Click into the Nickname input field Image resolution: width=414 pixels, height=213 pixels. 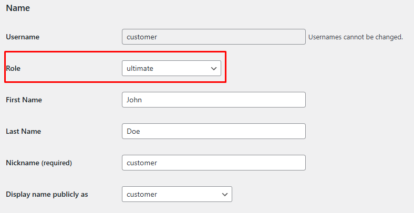[213, 163]
